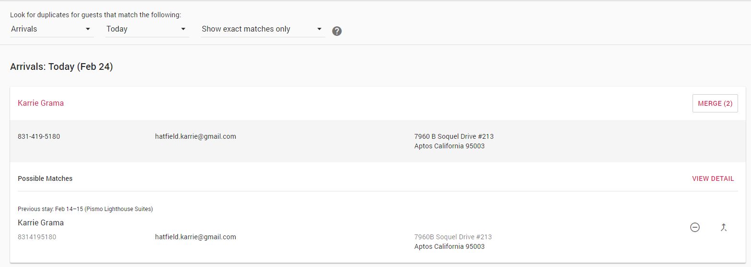This screenshot has width=751, height=267.
Task: Exclude the possible match with minus-circle icon
Action: coord(695,228)
